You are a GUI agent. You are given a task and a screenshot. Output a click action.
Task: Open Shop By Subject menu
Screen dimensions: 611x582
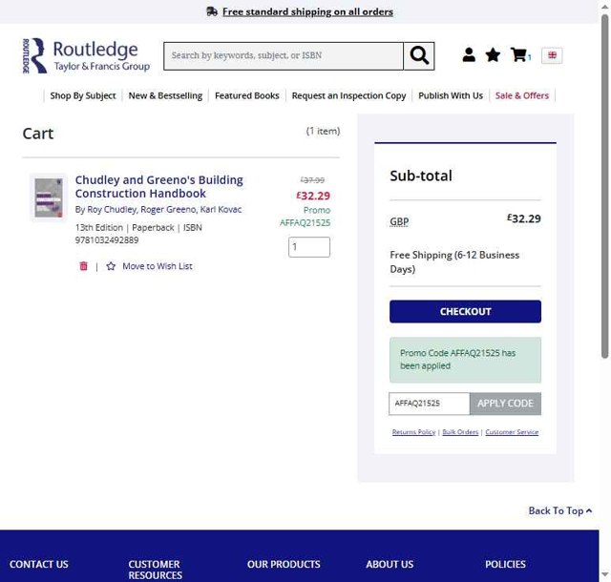83,95
